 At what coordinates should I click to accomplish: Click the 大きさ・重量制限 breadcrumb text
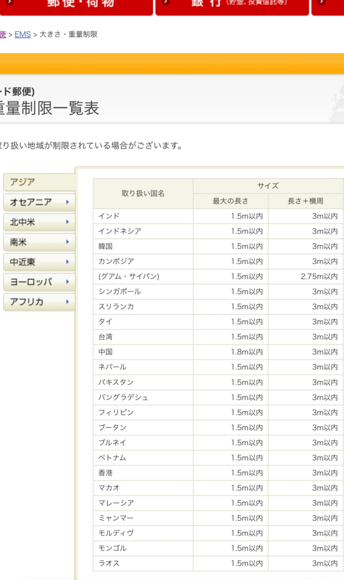68,34
